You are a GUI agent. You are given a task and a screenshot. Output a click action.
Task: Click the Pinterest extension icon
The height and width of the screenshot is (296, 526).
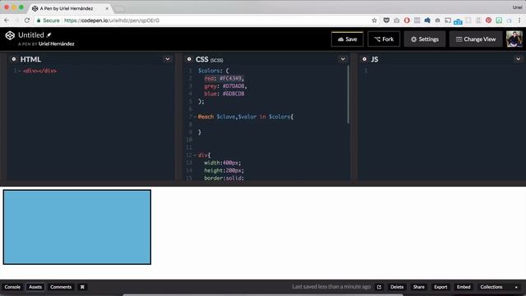tap(488, 21)
